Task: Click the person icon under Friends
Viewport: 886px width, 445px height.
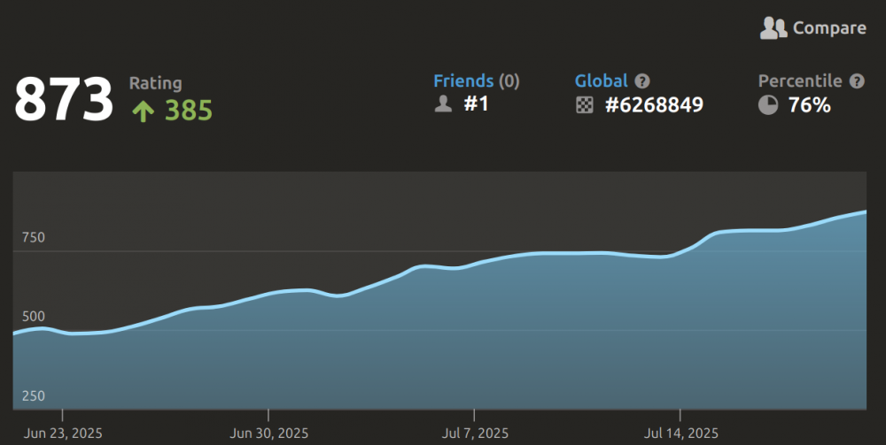Action: pyautogui.click(x=443, y=105)
